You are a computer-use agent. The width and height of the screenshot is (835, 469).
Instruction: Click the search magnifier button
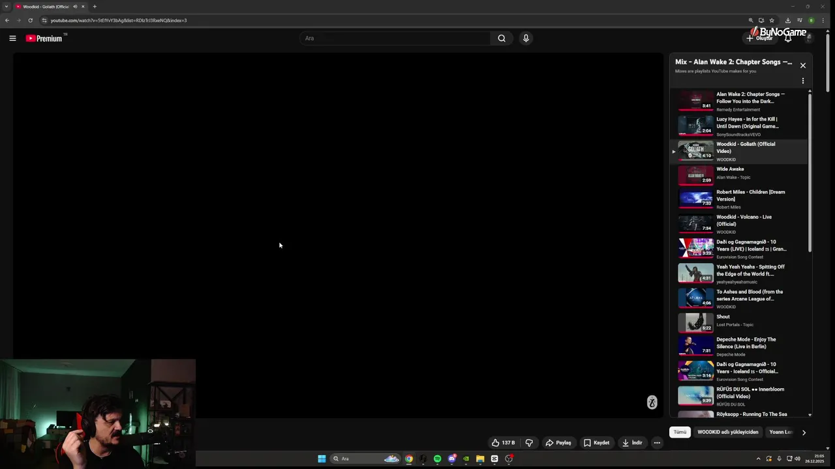(x=502, y=38)
